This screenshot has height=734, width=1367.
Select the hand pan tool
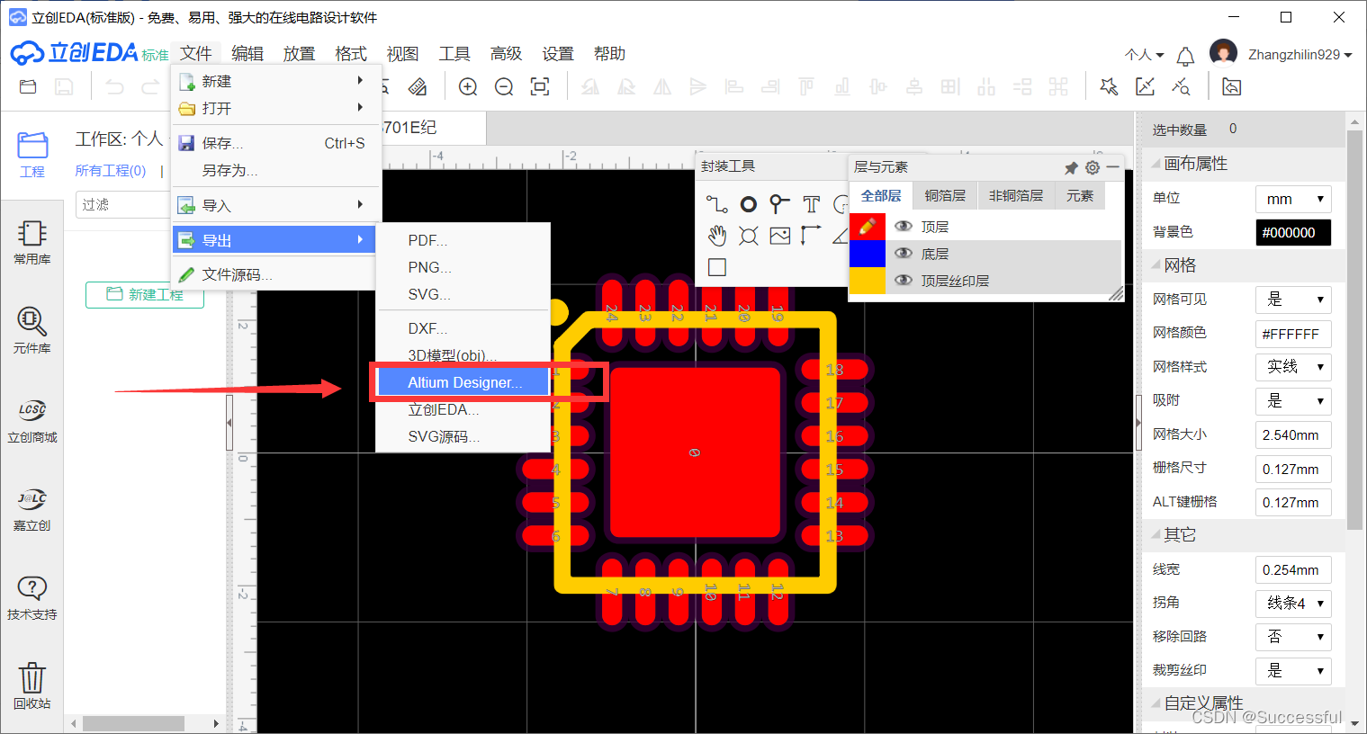point(716,236)
